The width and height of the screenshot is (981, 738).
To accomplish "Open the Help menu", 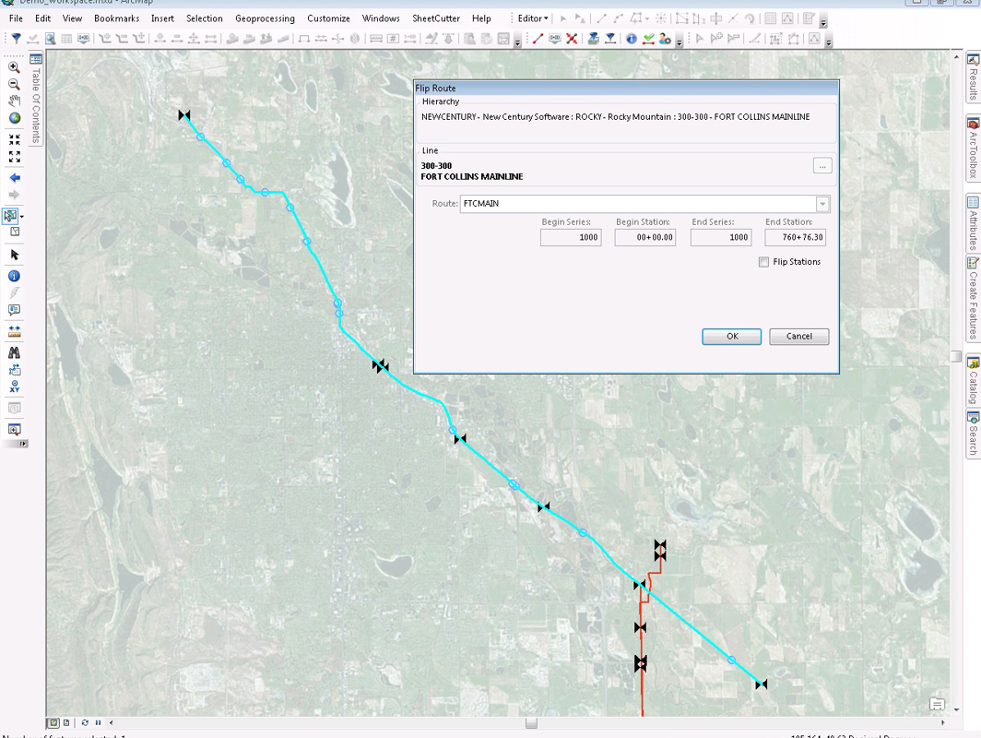I will 481,18.
